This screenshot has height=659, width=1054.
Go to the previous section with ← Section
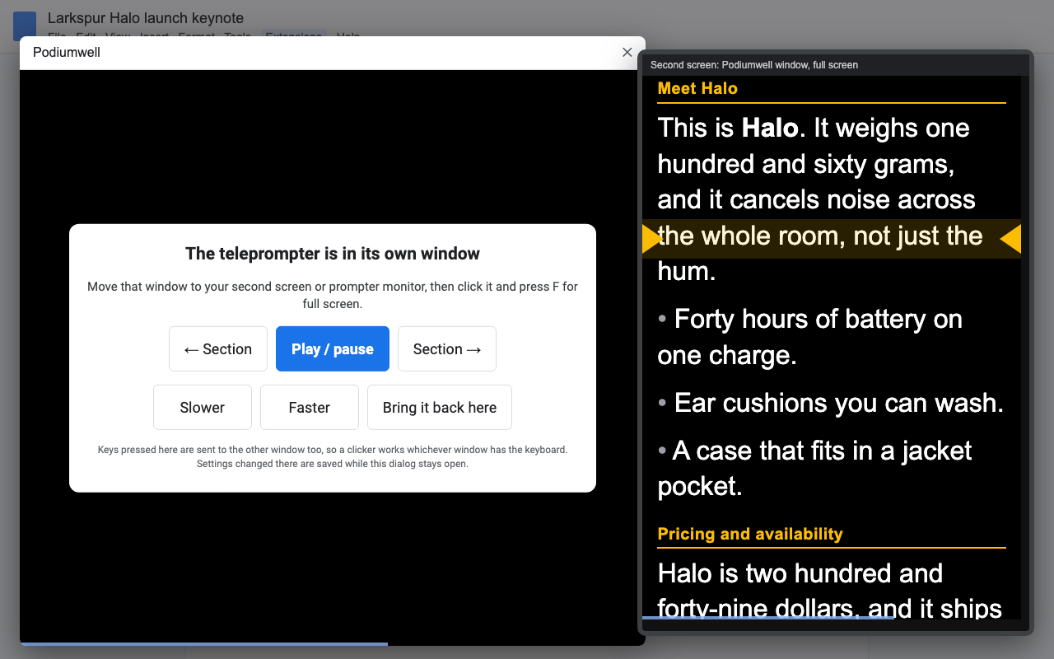pos(218,349)
